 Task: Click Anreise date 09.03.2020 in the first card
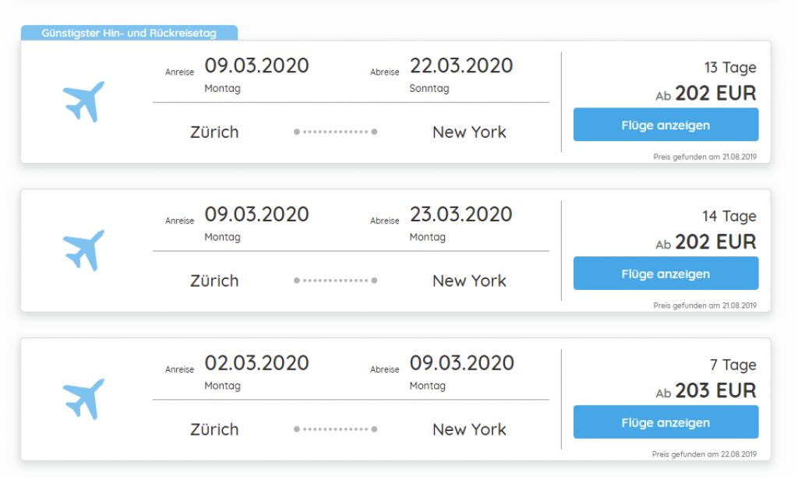pyautogui.click(x=256, y=65)
